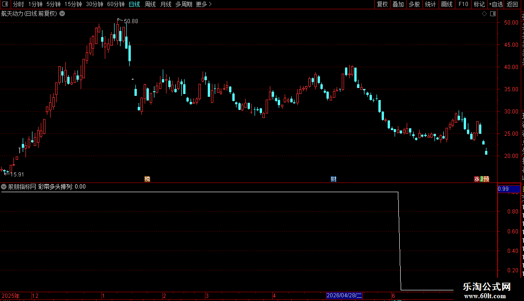The width and height of the screenshot is (524, 301).
Task: Click the 财 financial marker on the chart
Action: pos(333,179)
